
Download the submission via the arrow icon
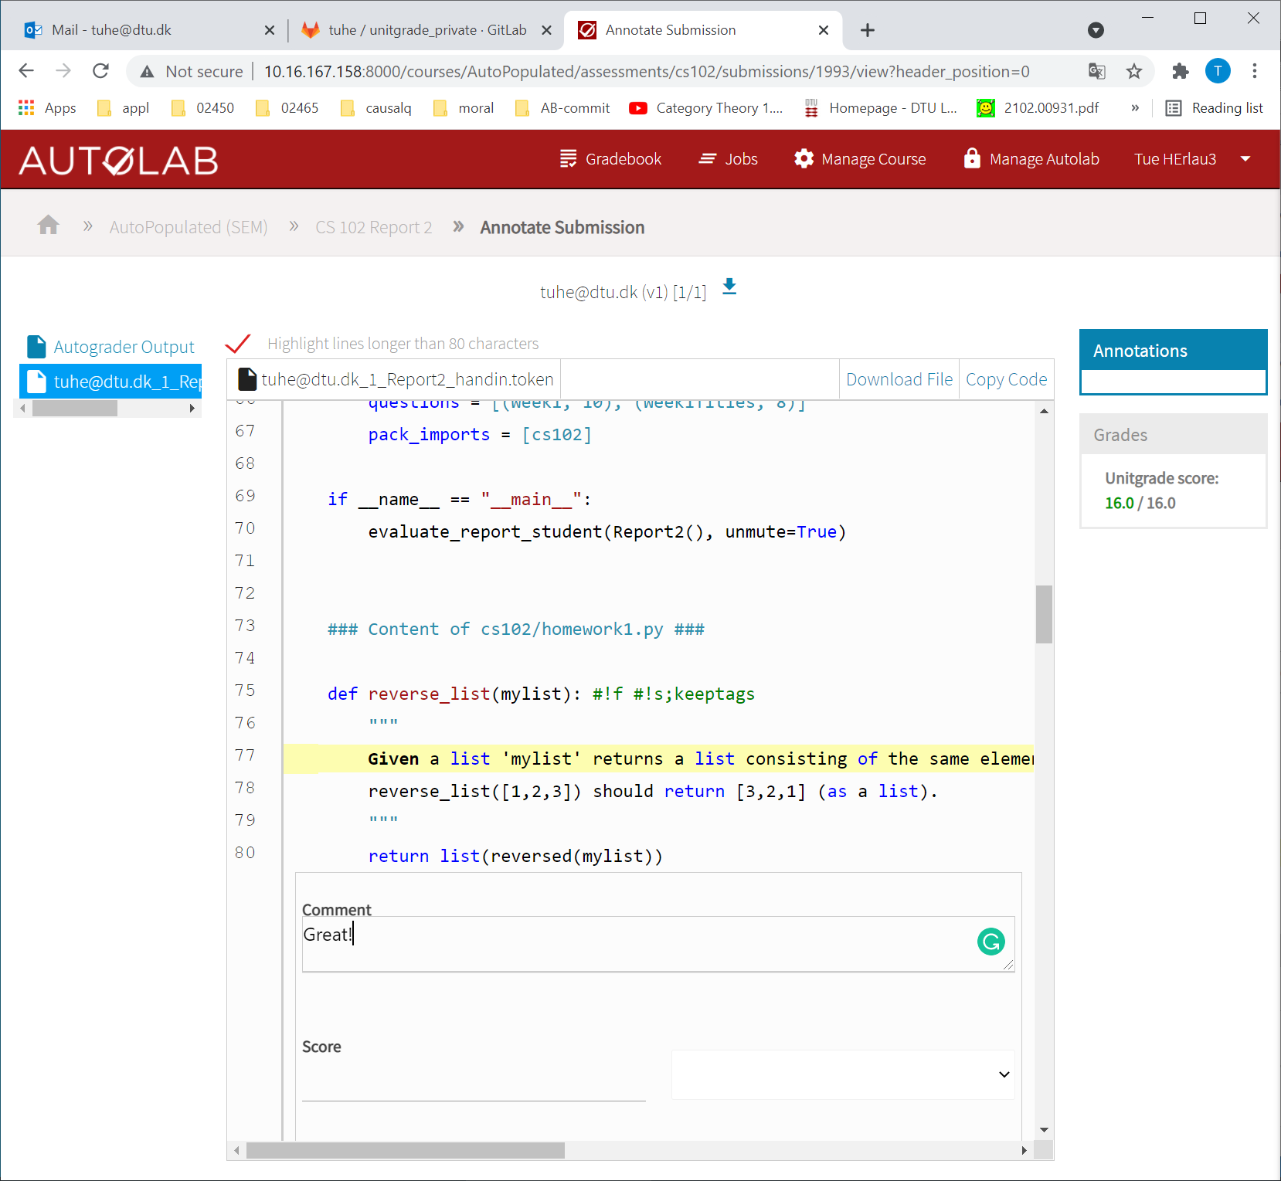[729, 287]
